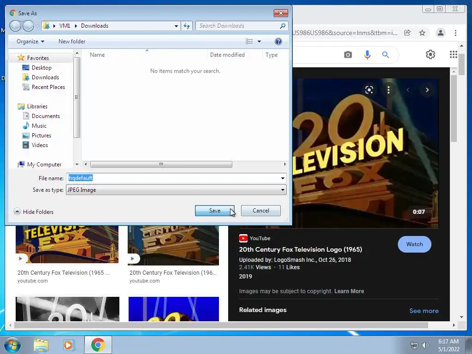The width and height of the screenshot is (472, 354).
Task: Bookmark this page with the star icon
Action: tap(422, 33)
